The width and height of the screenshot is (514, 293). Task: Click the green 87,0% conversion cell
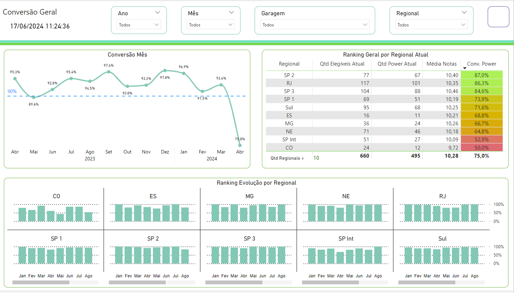click(481, 75)
